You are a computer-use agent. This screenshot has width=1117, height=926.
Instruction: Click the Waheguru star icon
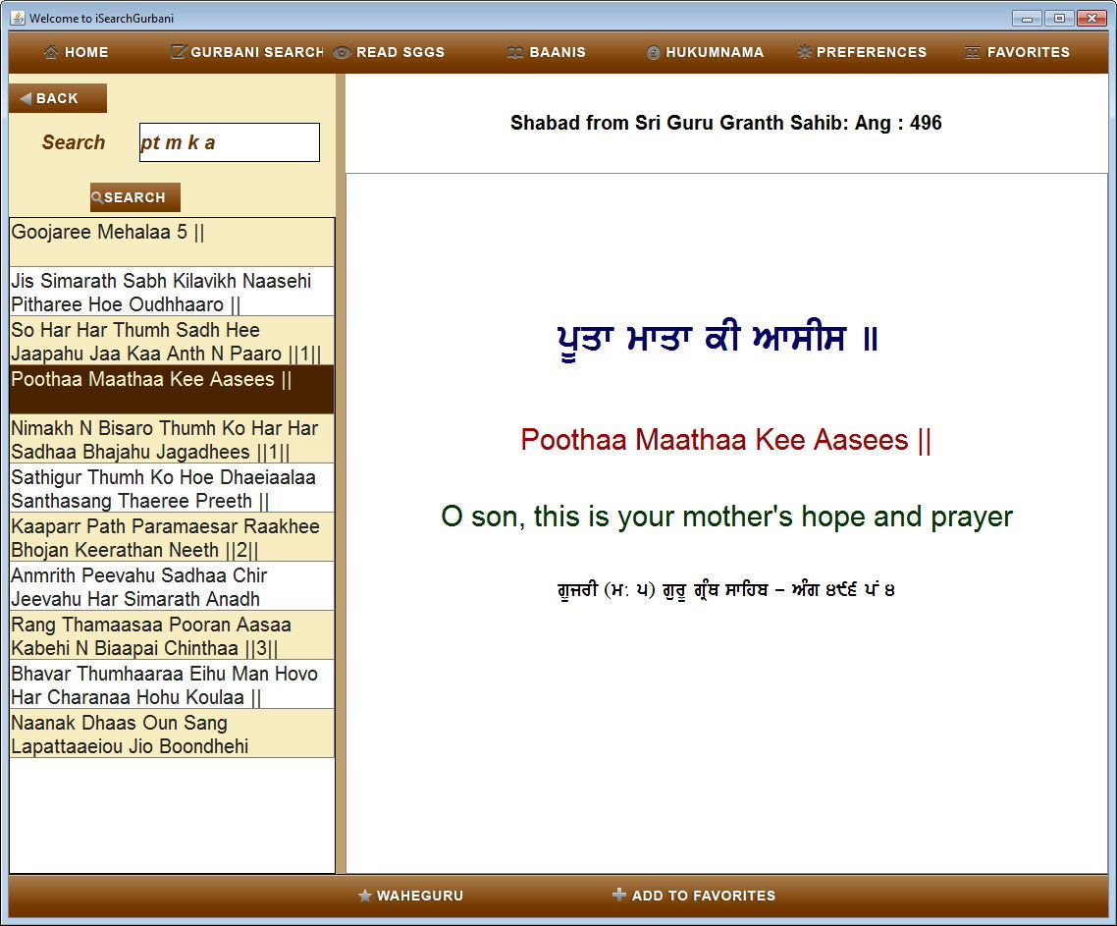[x=365, y=896]
